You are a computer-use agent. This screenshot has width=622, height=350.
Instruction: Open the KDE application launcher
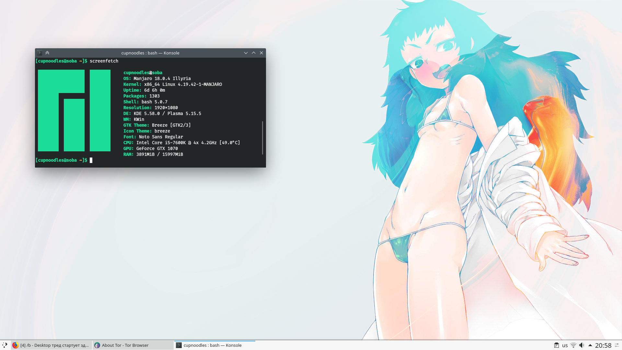(5, 345)
